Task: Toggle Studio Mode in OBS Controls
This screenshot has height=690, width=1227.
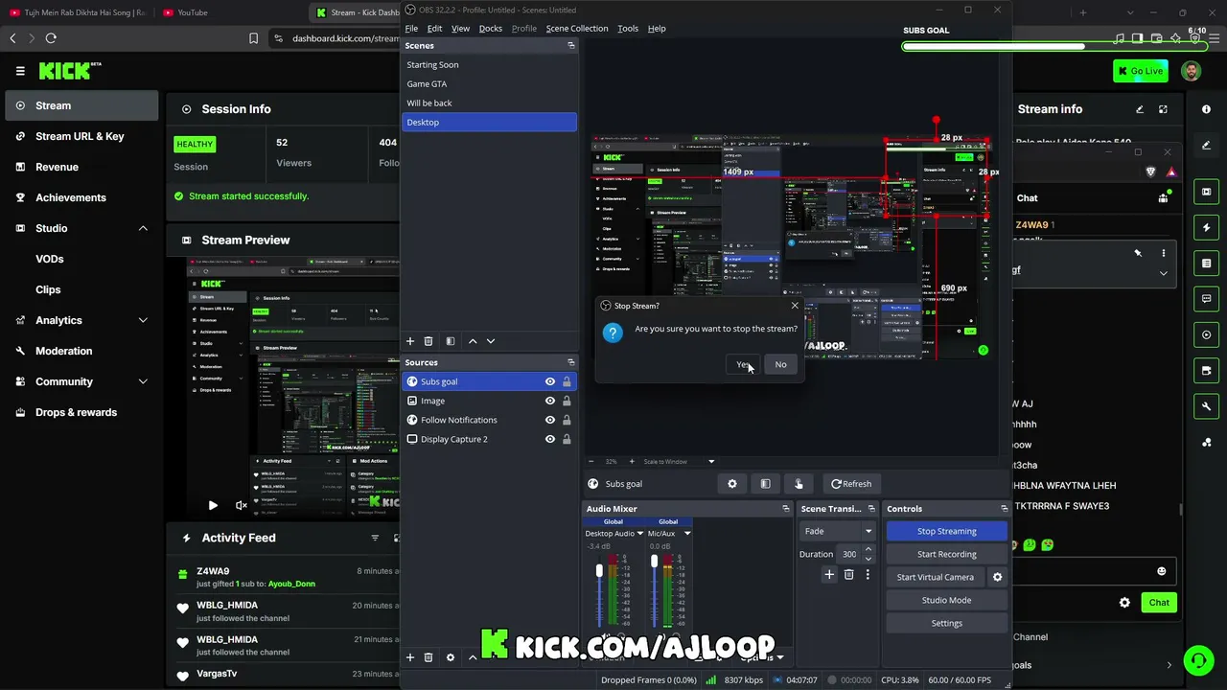Action: coord(946,600)
